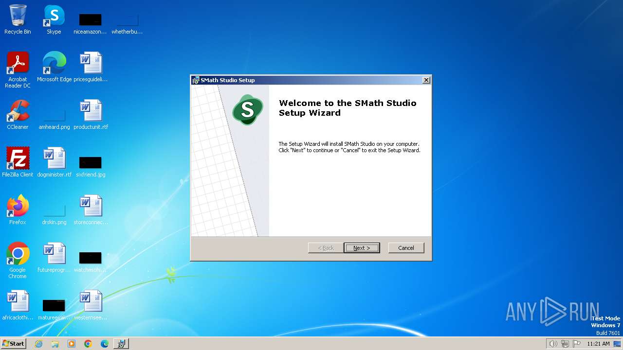Screen dimensions: 623x350
Task: Open the Recycle Bin desktop icon
Action: 18,20
